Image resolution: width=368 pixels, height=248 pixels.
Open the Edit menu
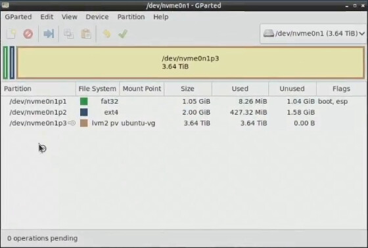tap(47, 17)
